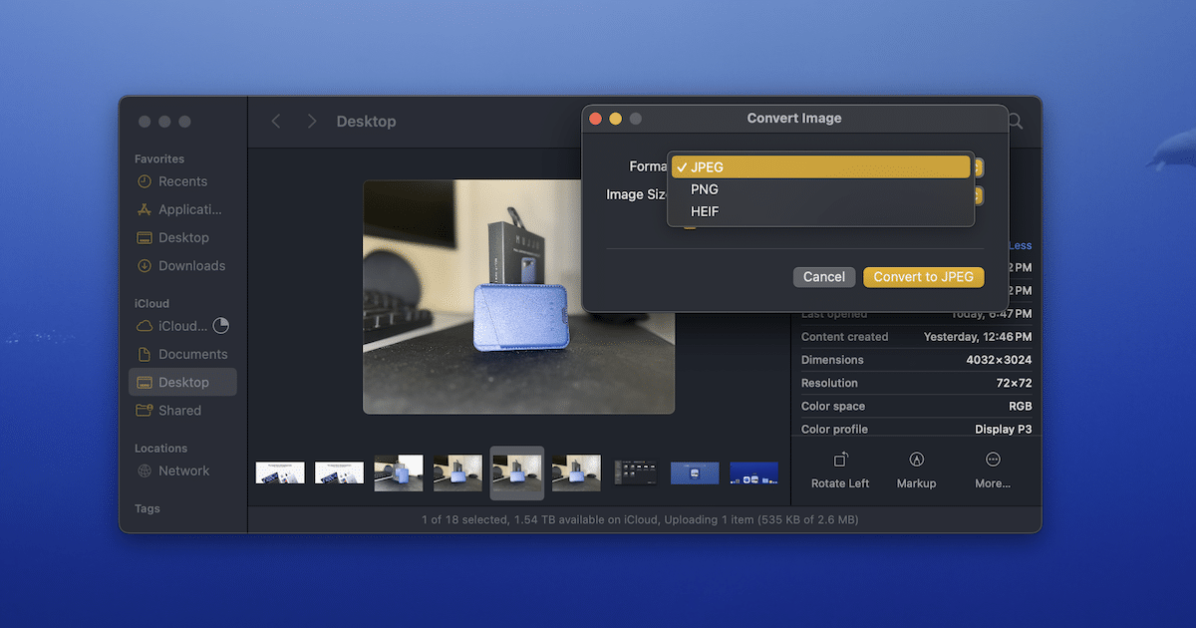This screenshot has height=628, width=1196.
Task: Open Downloads in the sidebar
Action: 191,266
